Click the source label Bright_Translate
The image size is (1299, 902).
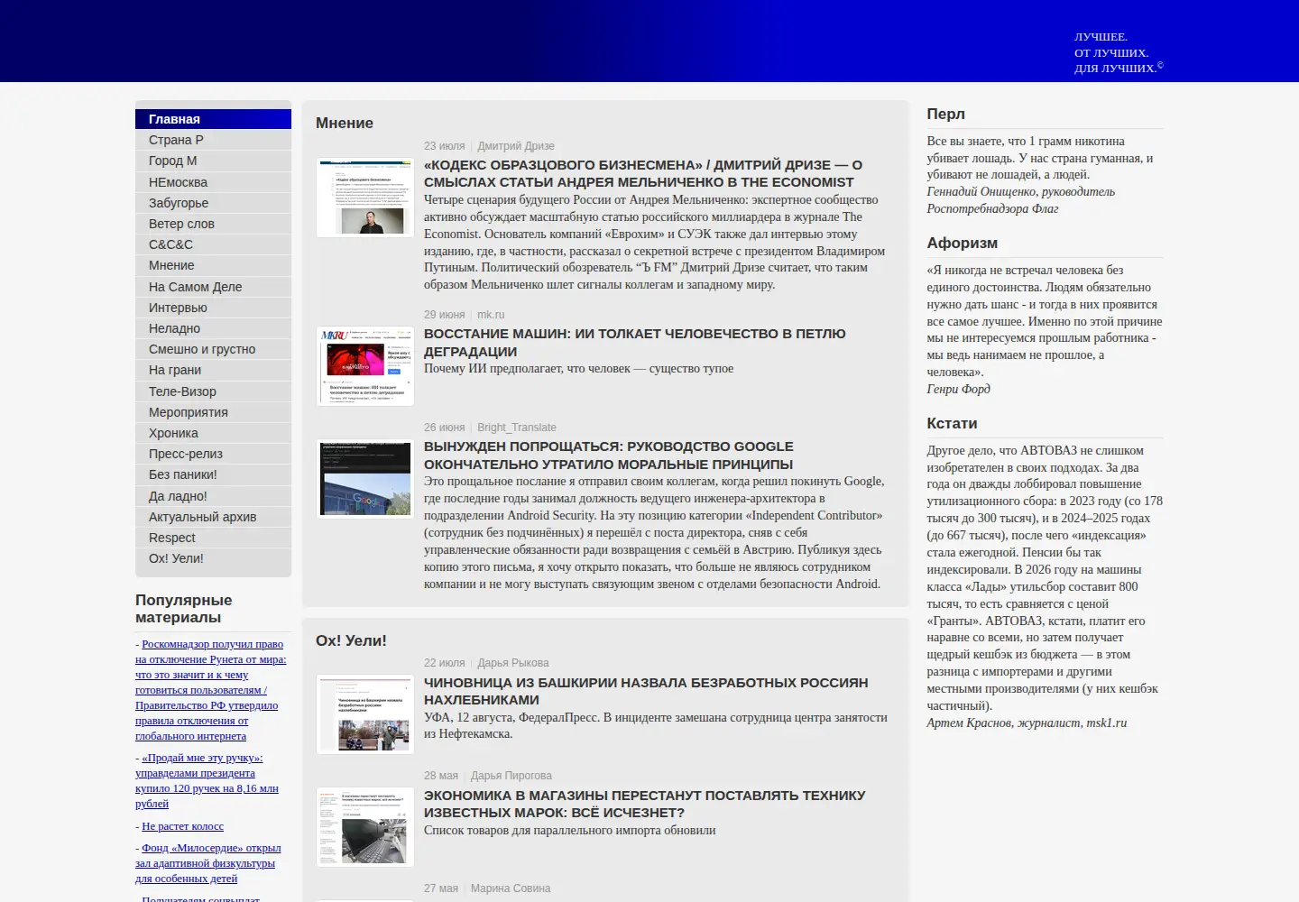tap(517, 428)
